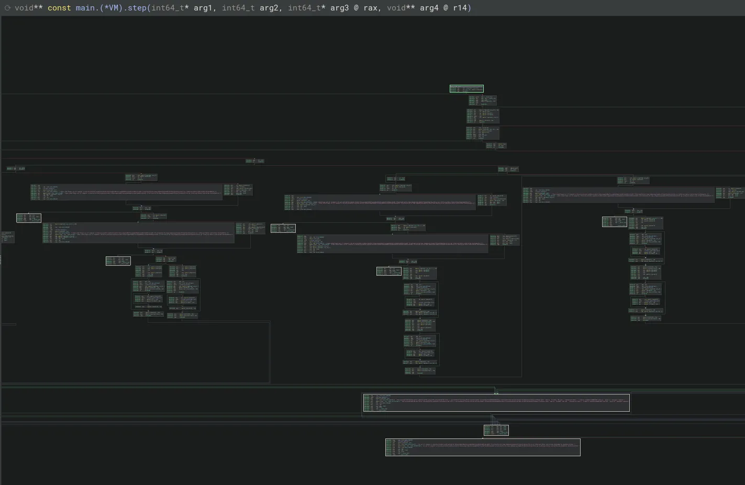Click the void** return type token
Viewport: 745px width, 485px height.
point(30,8)
